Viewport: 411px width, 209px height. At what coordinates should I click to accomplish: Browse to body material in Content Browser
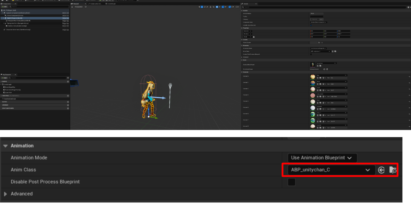[x=320, y=84]
